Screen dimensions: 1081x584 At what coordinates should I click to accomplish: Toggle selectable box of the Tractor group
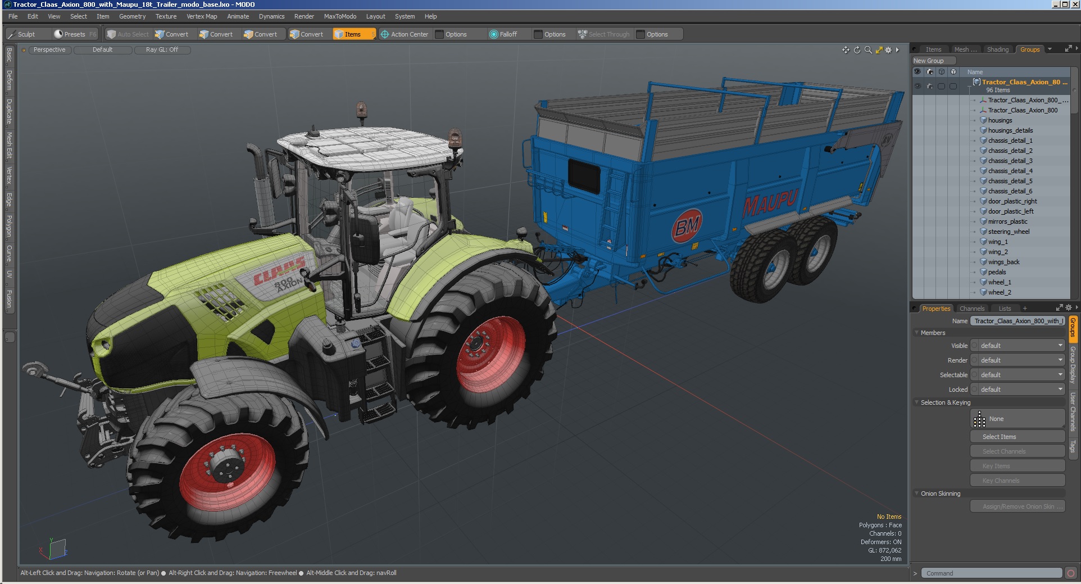point(942,86)
